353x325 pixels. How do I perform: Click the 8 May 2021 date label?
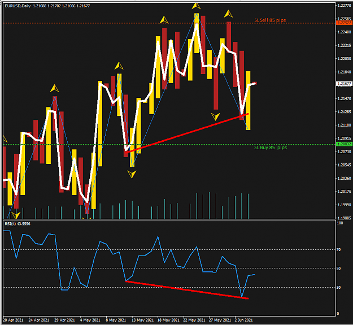click(x=116, y=320)
